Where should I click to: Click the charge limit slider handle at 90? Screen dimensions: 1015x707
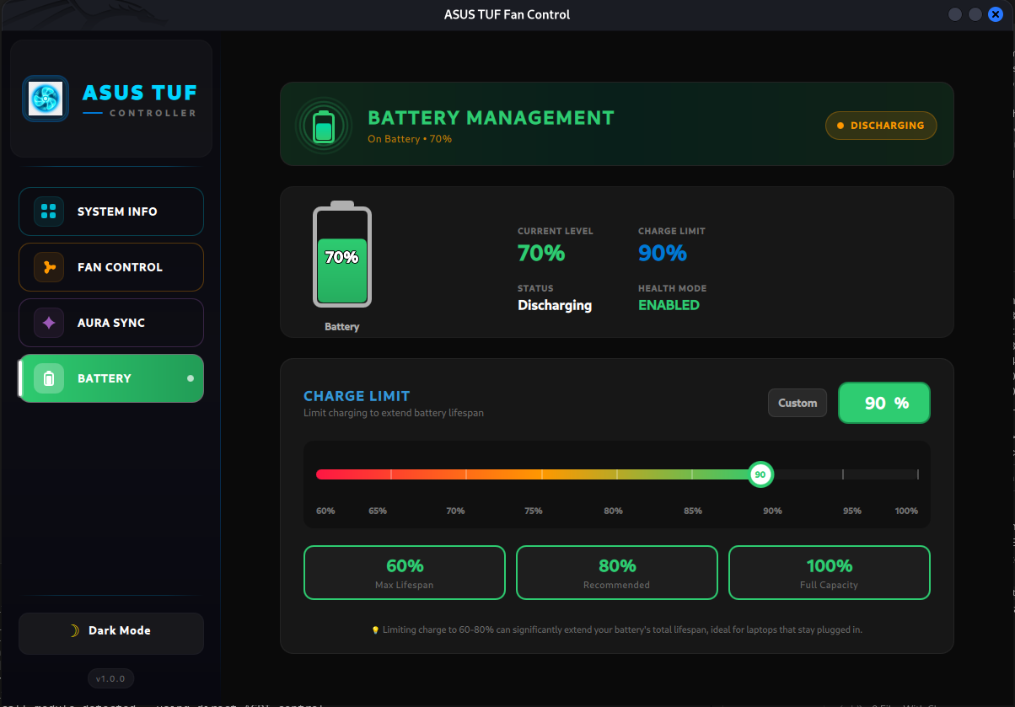tap(760, 474)
